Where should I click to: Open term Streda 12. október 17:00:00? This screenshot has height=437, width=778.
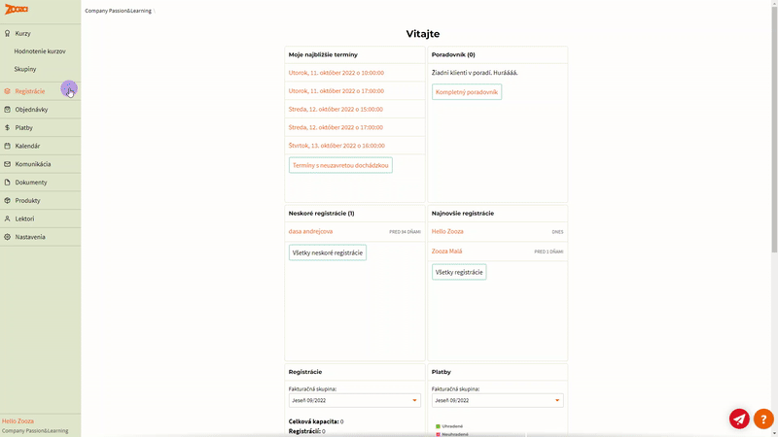tap(336, 127)
